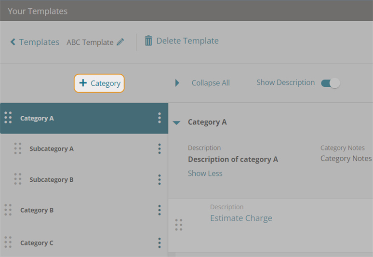Screen dimensions: 373x257
Task: Click the trash can Delete Template icon
Action: (148, 41)
